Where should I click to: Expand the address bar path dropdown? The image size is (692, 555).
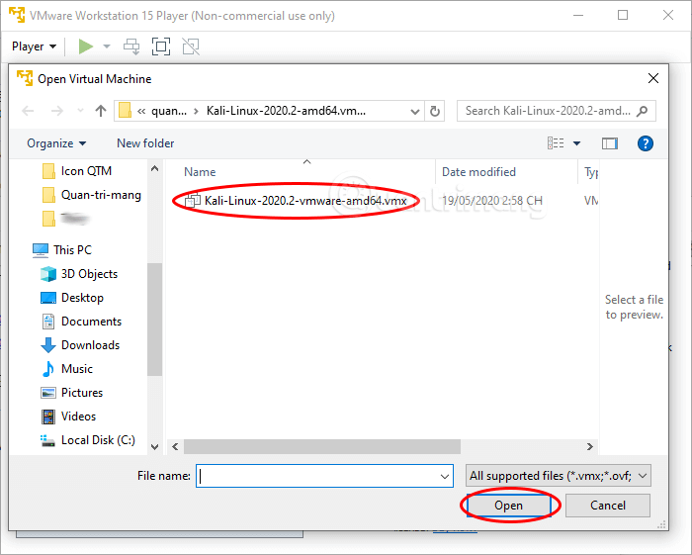point(415,111)
